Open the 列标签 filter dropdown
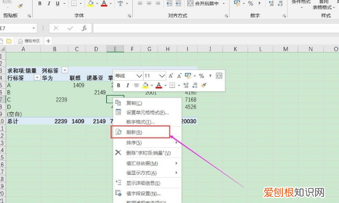The width and height of the screenshot is (339, 203). coord(65,70)
